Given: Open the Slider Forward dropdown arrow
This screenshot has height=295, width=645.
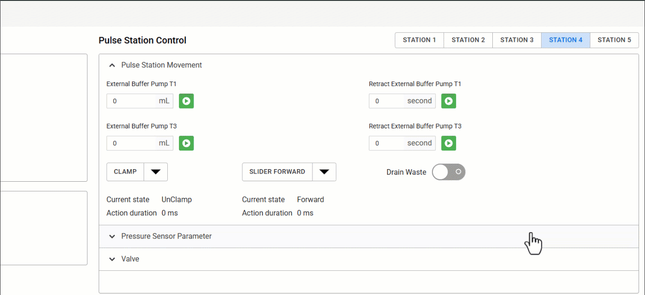Looking at the screenshot, I should [x=324, y=172].
